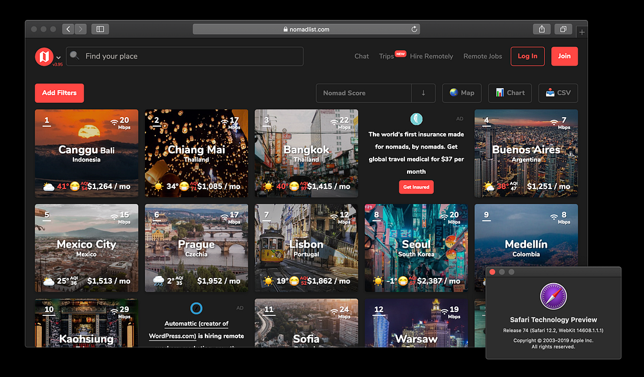Open Safari's Share icon
Viewport: 644px width, 377px height.
tap(542, 29)
